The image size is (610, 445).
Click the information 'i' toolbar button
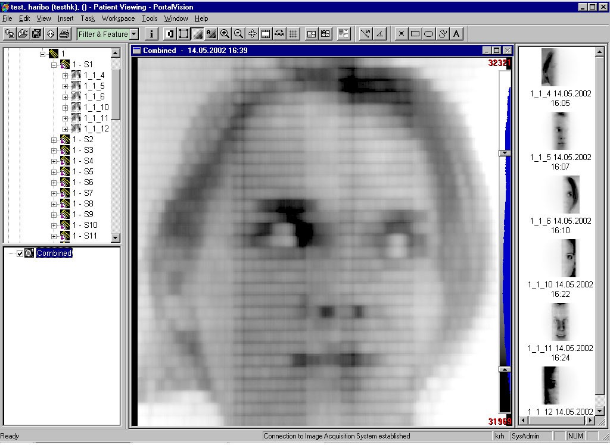tap(151, 34)
